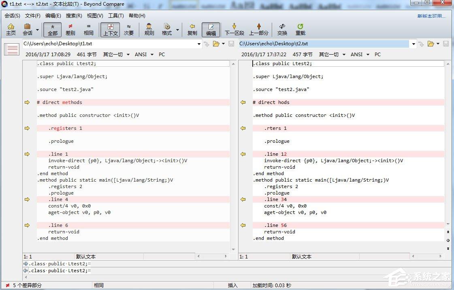
Task: Click the 会话 briefcase toolbar icon
Action: 28,30
